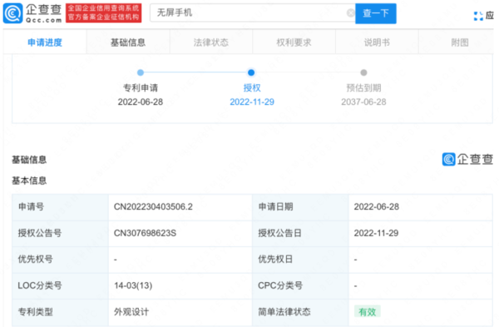This screenshot has width=499, height=327.
Task: Click patent type value 外观设计
Action: coord(131,312)
